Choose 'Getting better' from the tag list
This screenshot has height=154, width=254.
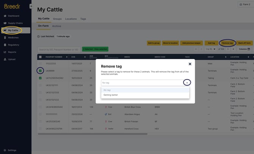click(x=111, y=95)
